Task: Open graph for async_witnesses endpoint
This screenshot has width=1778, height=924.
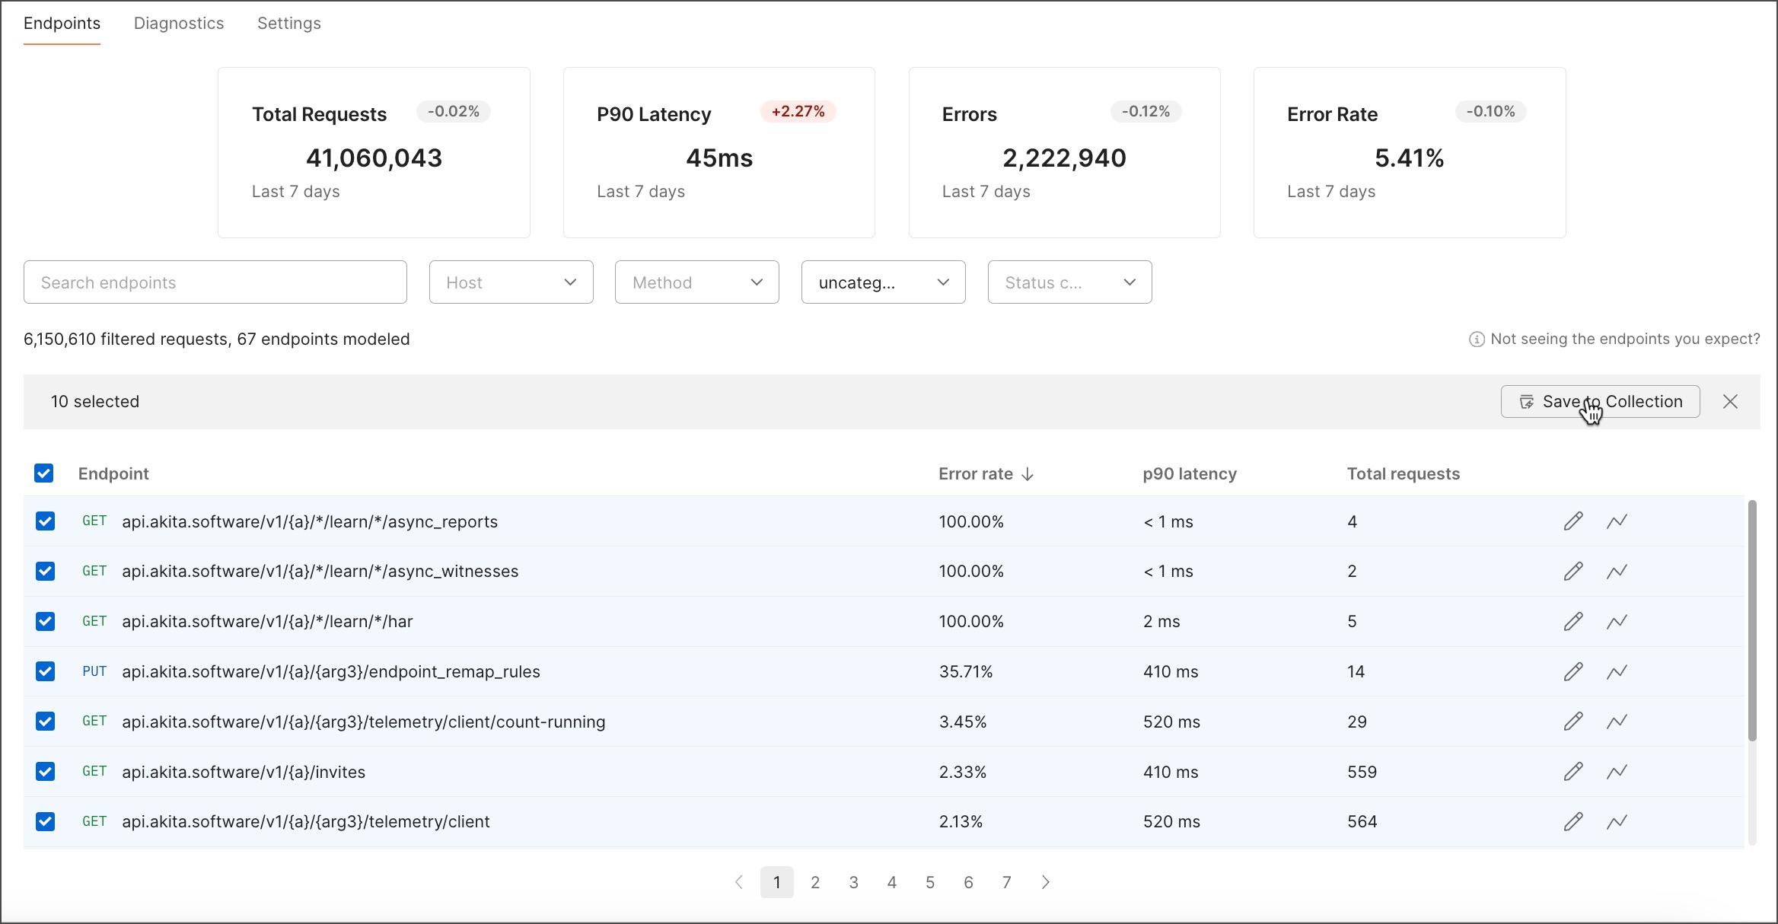Action: (1617, 572)
